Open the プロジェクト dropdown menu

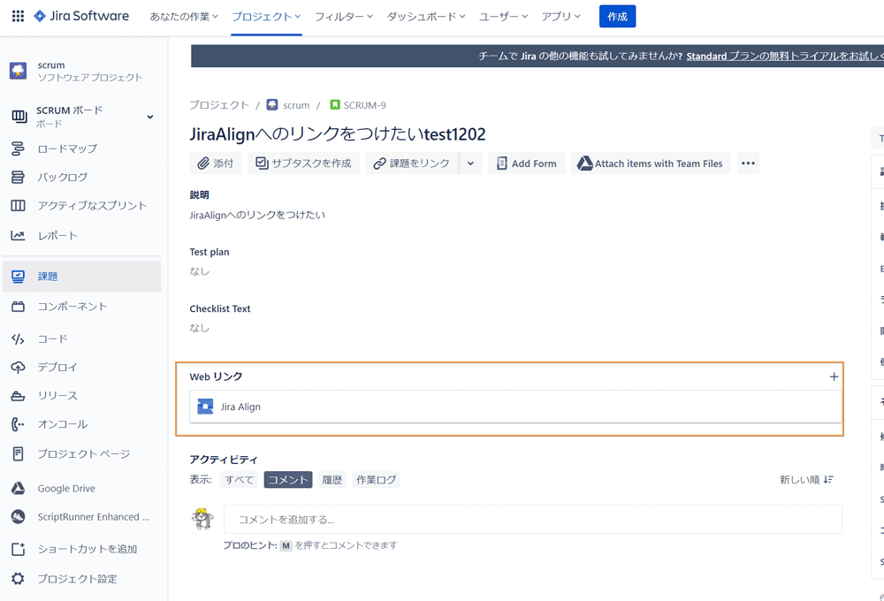266,17
